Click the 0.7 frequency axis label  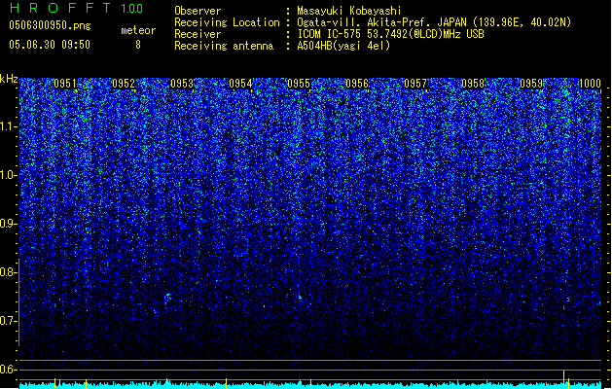(x=9, y=321)
